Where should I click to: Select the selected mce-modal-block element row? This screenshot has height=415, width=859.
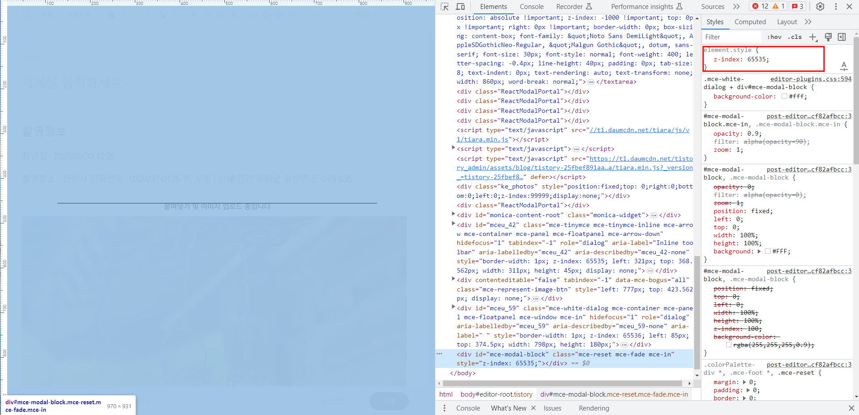pos(564,359)
